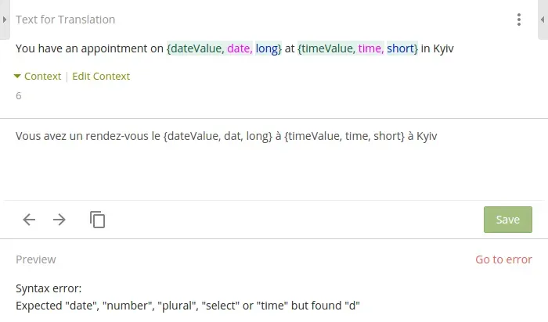Collapse the right panel arrow handle
This screenshot has height=322, width=548.
543,19
